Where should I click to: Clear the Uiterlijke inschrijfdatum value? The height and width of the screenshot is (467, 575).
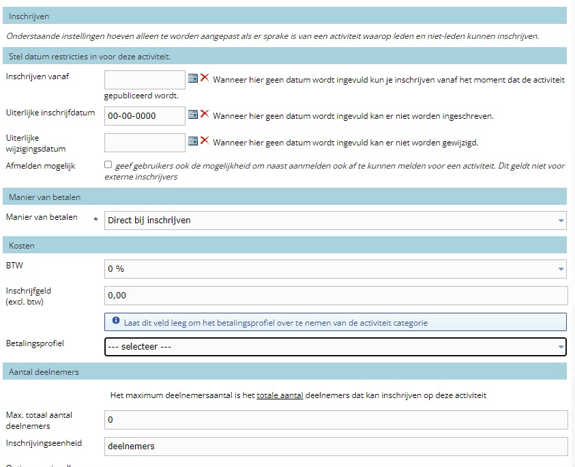tap(205, 115)
